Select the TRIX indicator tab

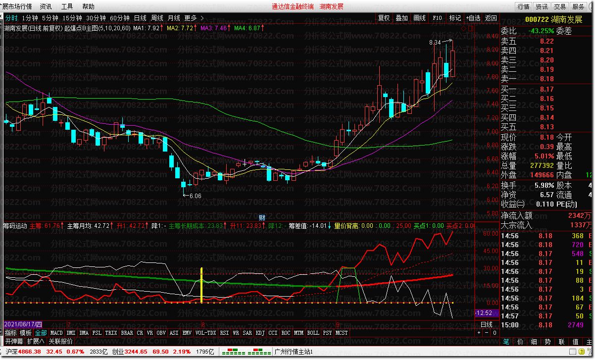(x=111, y=333)
